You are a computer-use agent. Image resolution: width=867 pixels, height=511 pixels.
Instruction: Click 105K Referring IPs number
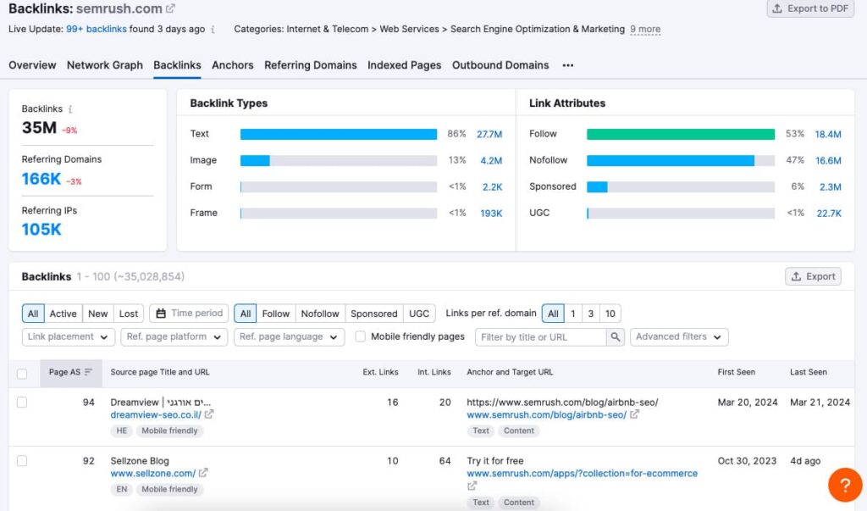point(41,229)
